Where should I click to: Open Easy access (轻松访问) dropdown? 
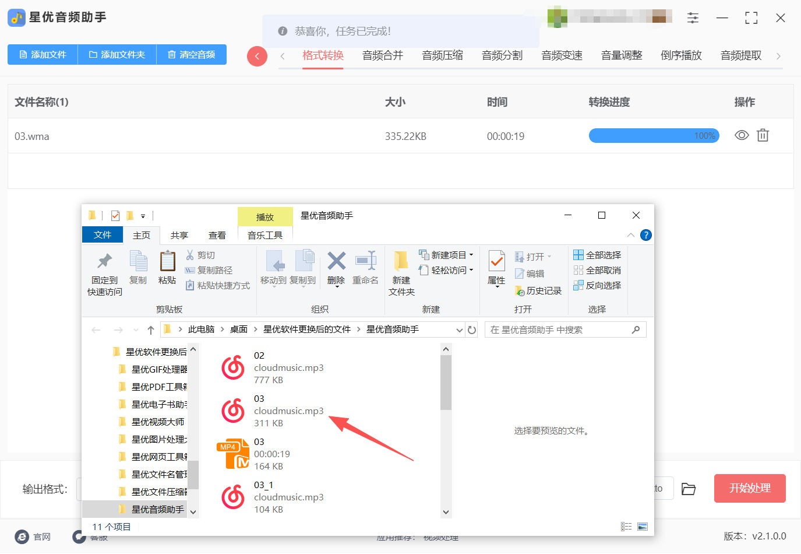click(x=446, y=270)
